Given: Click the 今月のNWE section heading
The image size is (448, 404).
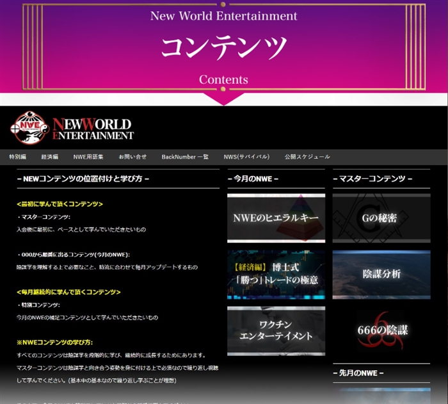Looking at the screenshot, I should (253, 179).
